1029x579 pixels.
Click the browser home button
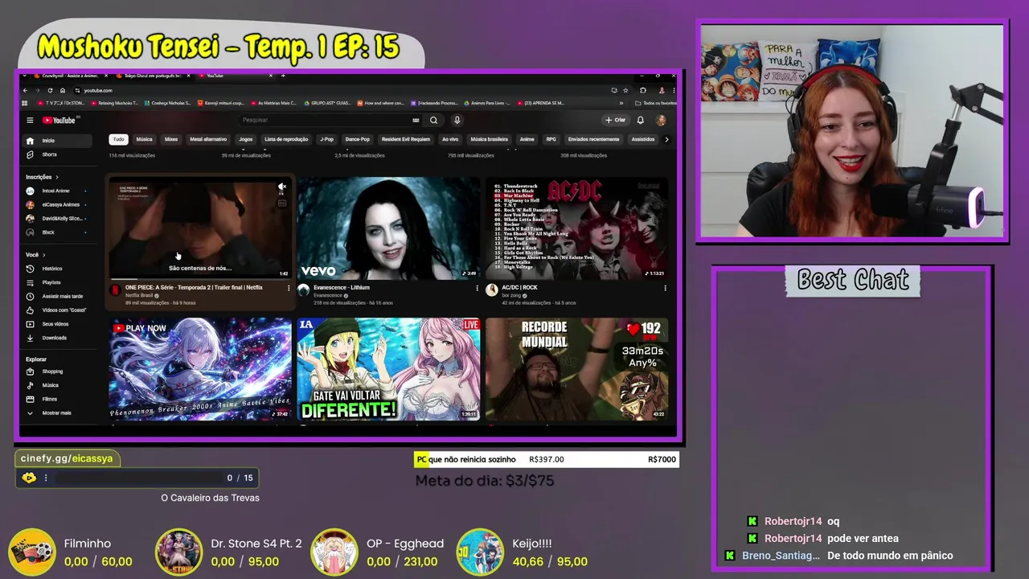63,90
